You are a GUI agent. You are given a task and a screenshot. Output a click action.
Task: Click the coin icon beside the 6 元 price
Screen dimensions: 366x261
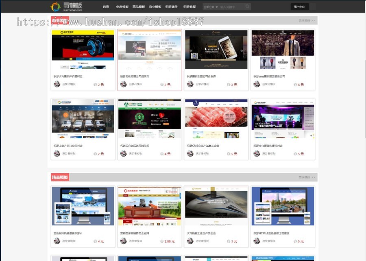tap(295, 85)
